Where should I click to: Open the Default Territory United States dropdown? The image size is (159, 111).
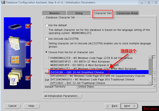click(117, 87)
